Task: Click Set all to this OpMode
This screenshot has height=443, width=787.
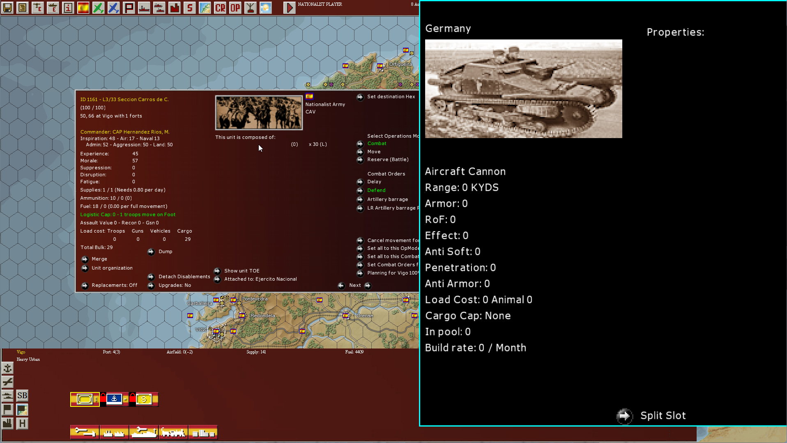Action: pyautogui.click(x=360, y=249)
